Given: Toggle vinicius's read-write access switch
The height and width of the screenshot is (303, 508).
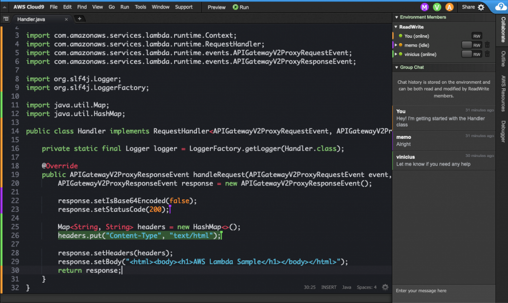Looking at the screenshot, I should point(472,54).
